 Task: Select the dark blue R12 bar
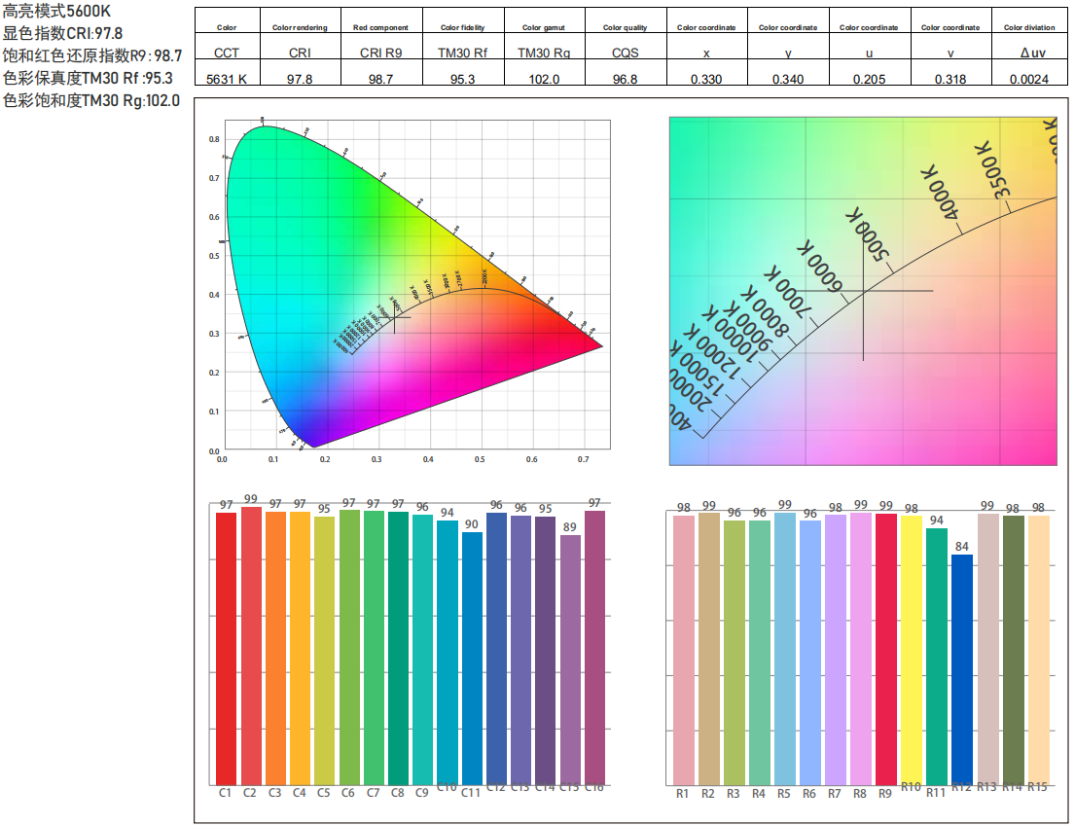coord(962,669)
